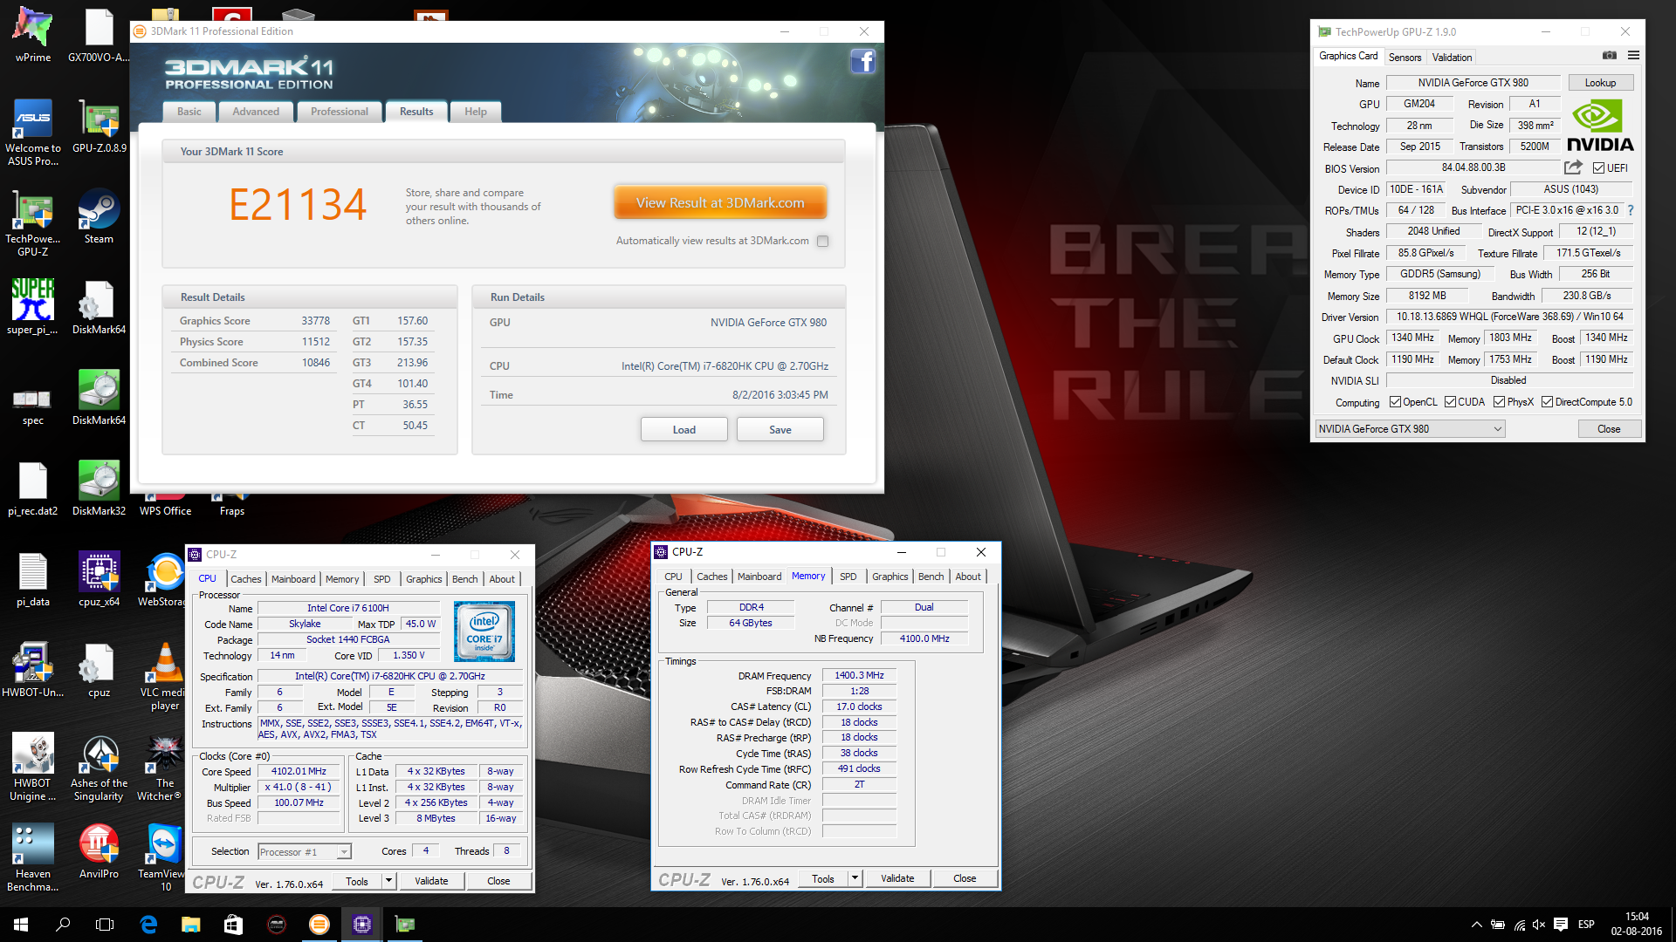
Task: Open the Facebook icon in 3DMark 11
Action: (862, 61)
